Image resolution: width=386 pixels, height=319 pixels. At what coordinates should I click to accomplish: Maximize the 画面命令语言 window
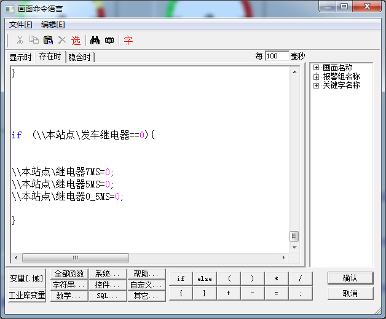pyautogui.click(x=344, y=6)
